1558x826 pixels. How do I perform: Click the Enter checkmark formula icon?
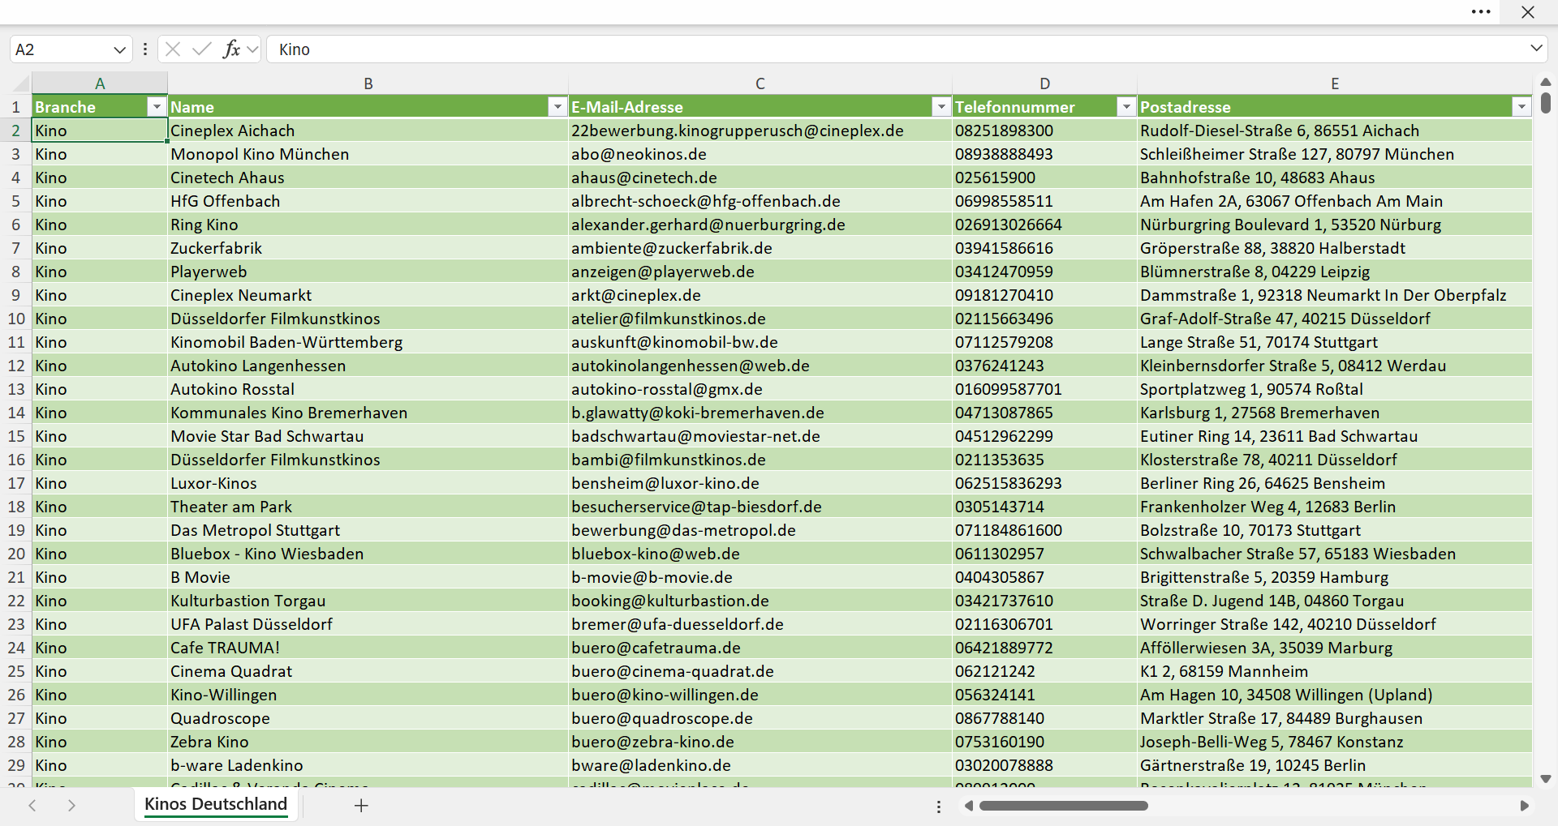[201, 49]
